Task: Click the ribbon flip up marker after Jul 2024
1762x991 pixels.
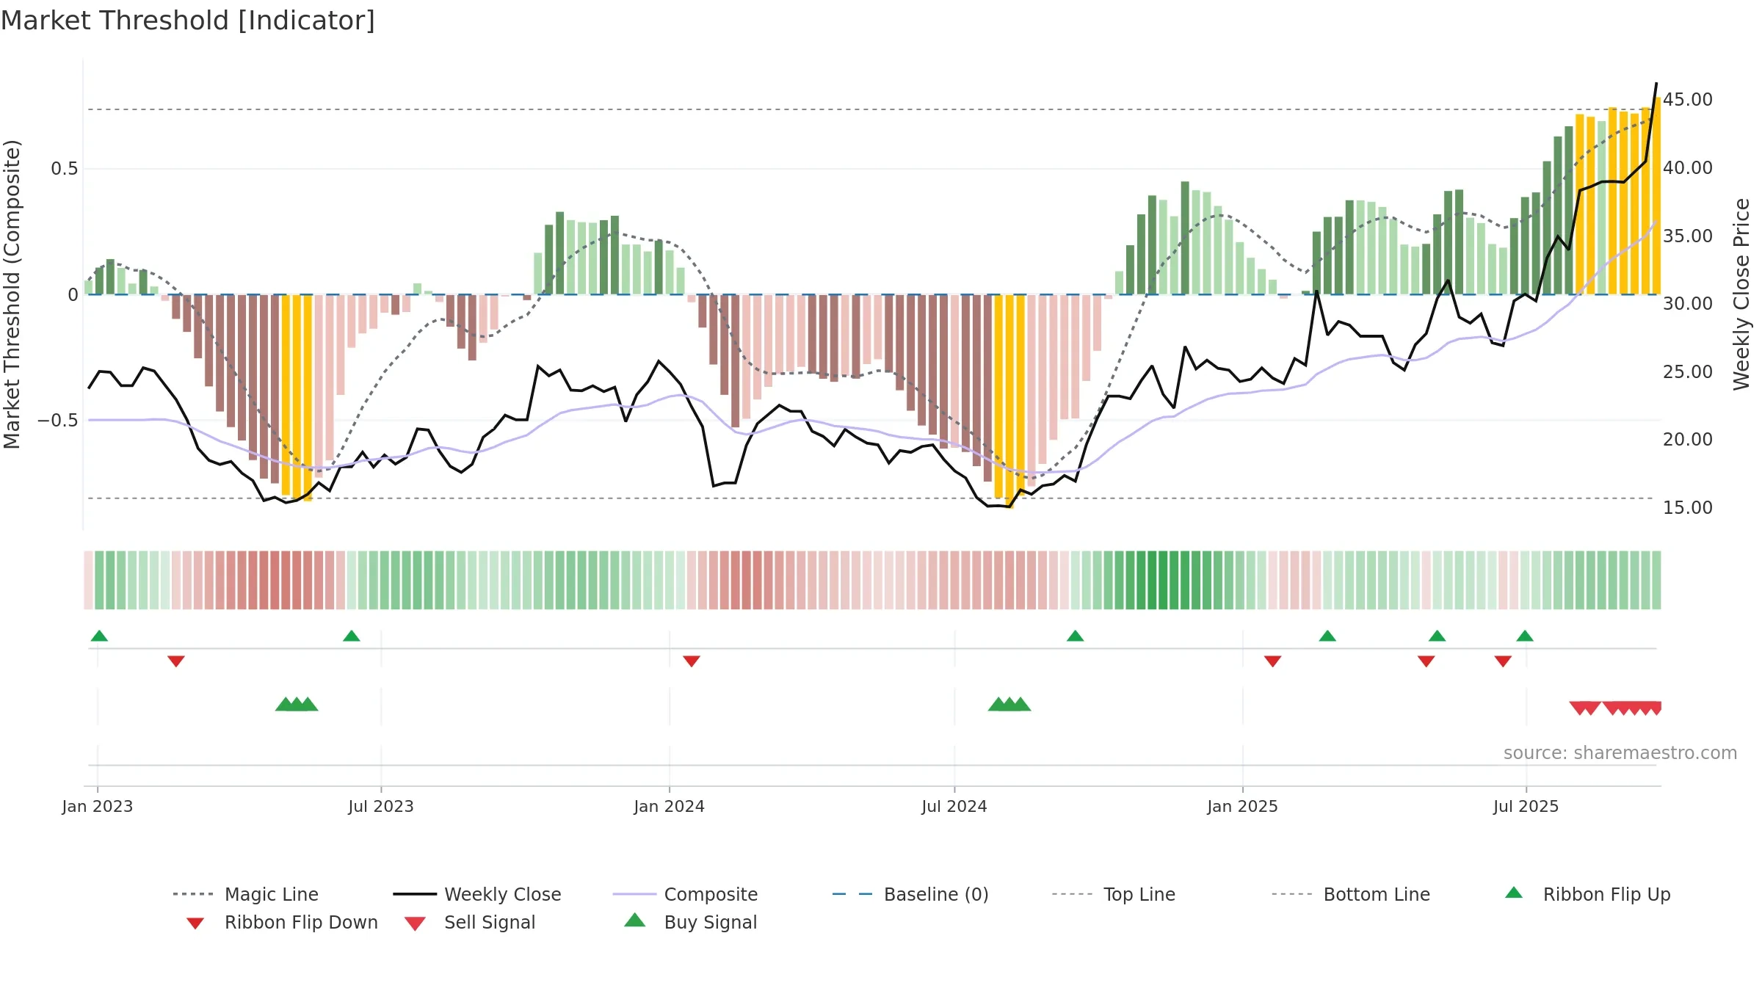Action: pyautogui.click(x=1076, y=636)
